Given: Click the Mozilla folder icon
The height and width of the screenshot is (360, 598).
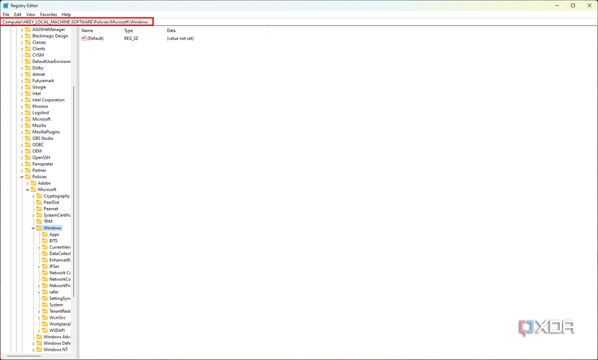Looking at the screenshot, I should coord(28,125).
